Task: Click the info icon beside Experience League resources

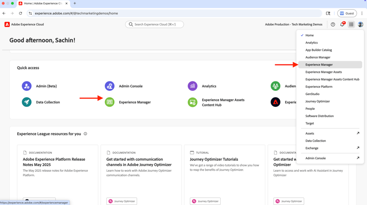Action: coord(86,134)
